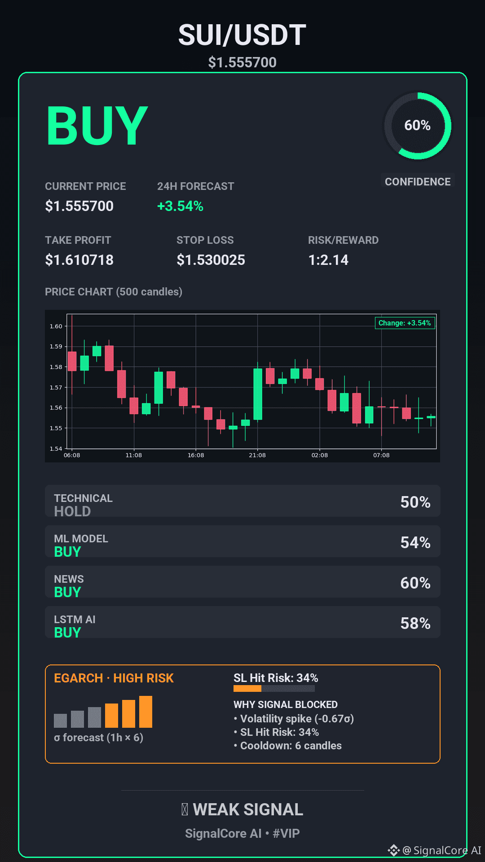The width and height of the screenshot is (485, 862).
Task: Click the SL Hit Risk progress bar
Action: [x=274, y=688]
